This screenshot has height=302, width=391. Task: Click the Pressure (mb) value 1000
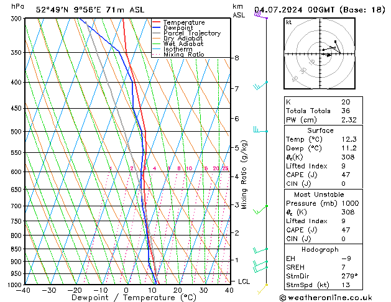(x=350, y=203)
